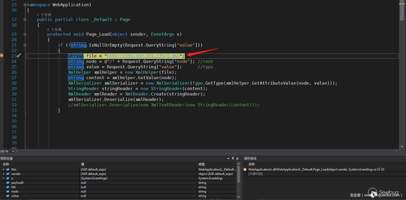Click the screwdriver quick actions icon
Screen dimensions: 406x200
coord(19,56)
